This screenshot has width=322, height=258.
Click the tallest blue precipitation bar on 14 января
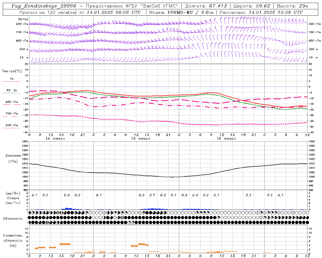(67, 209)
